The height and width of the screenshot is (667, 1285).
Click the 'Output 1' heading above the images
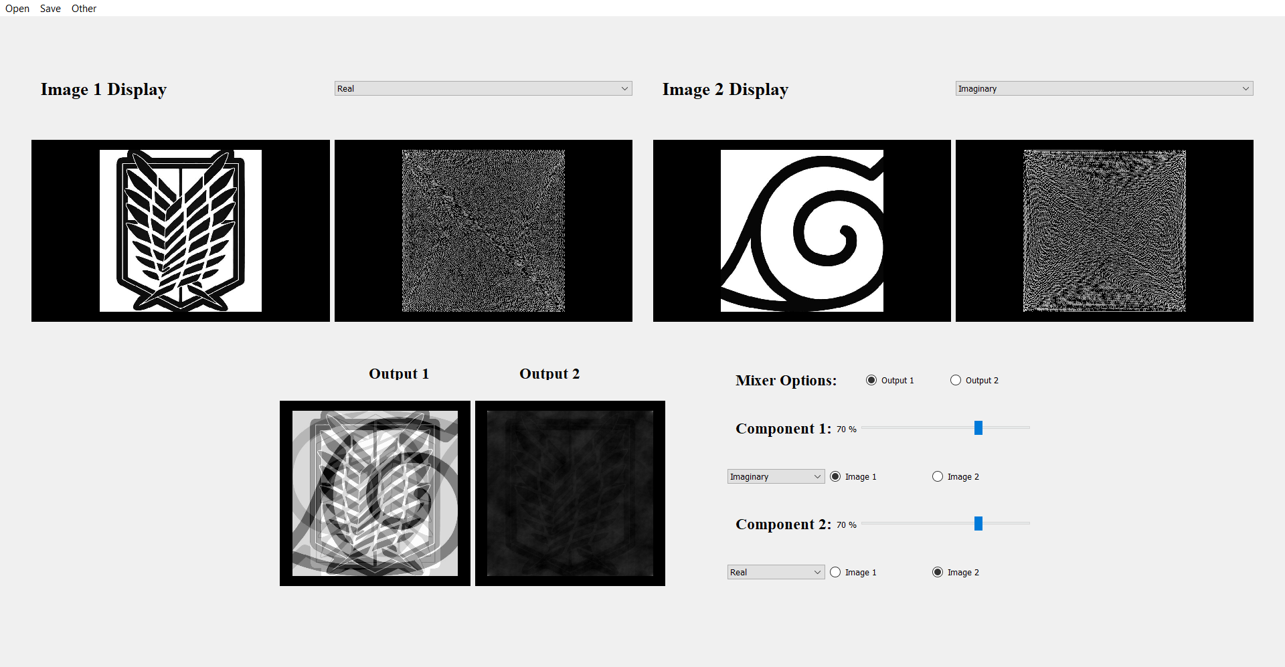[399, 374]
